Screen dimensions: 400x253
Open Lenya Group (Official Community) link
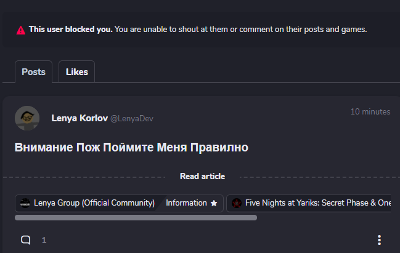[x=94, y=203]
